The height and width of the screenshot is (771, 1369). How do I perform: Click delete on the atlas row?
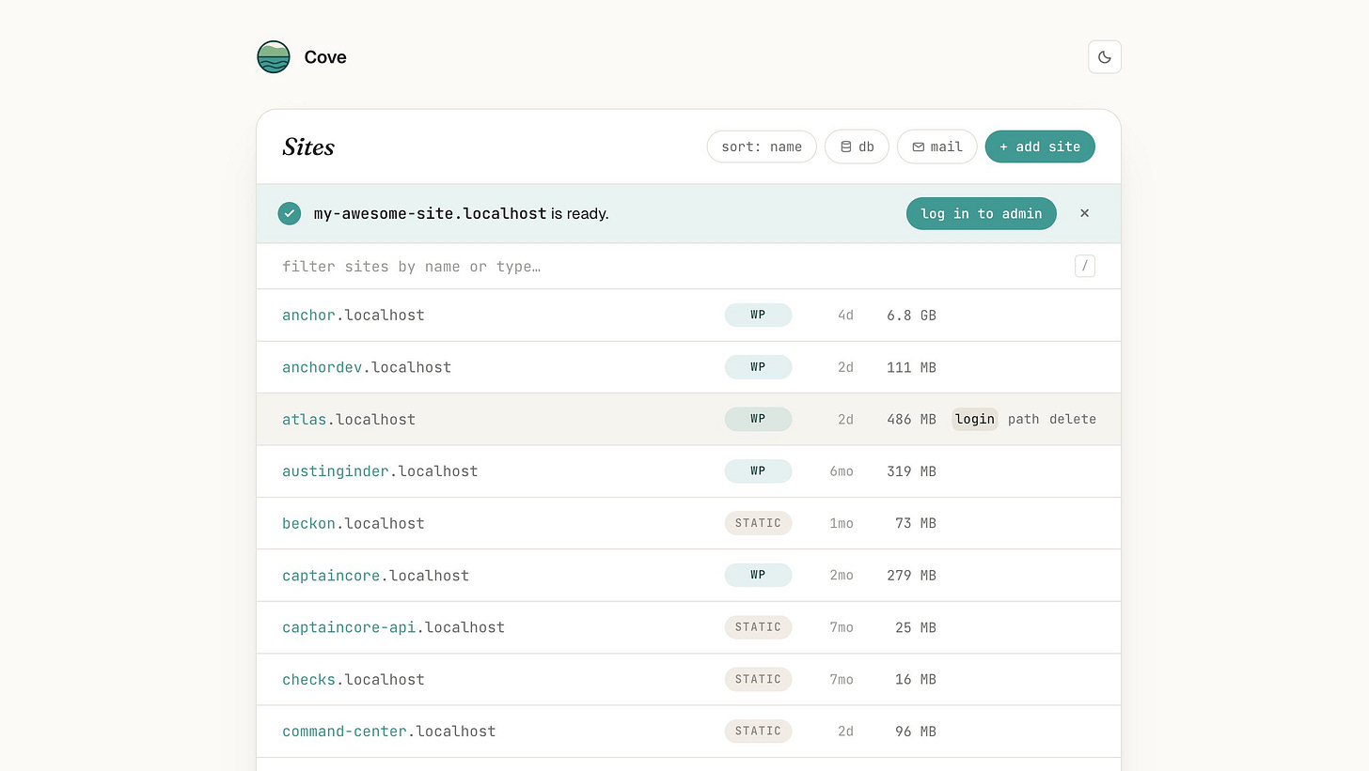1073,420
